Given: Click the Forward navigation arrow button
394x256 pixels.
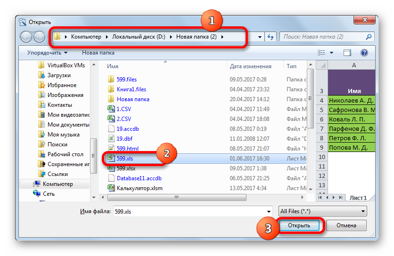Looking at the screenshot, I should (x=39, y=37).
